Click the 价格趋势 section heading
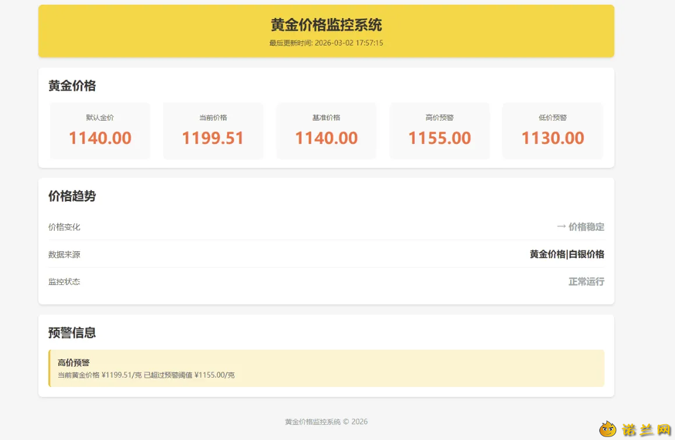The image size is (675, 440). (x=72, y=196)
